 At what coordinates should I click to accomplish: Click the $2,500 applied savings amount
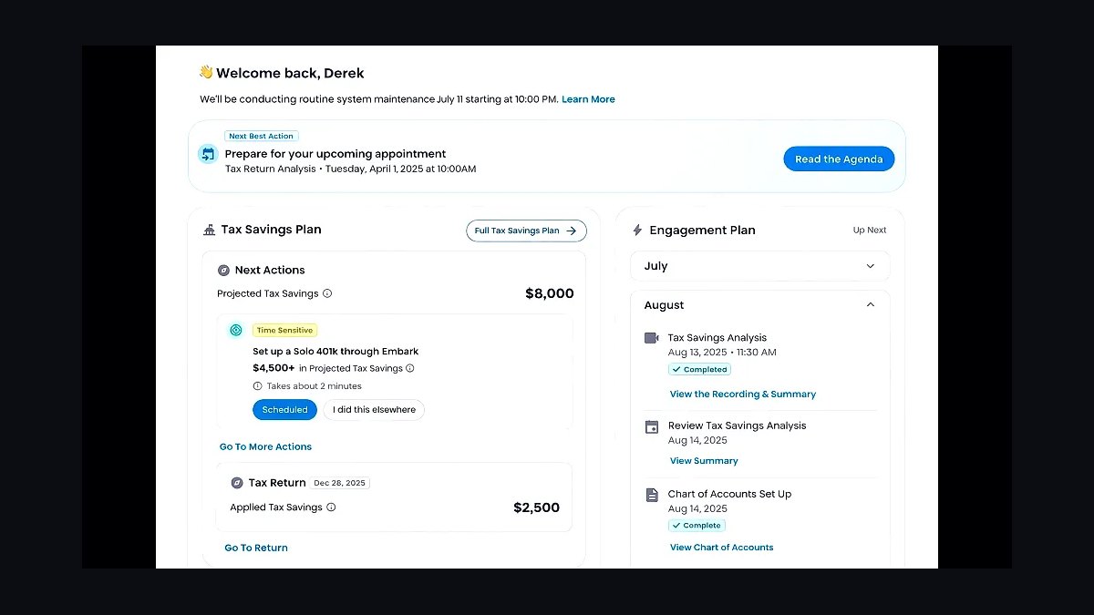pos(537,507)
